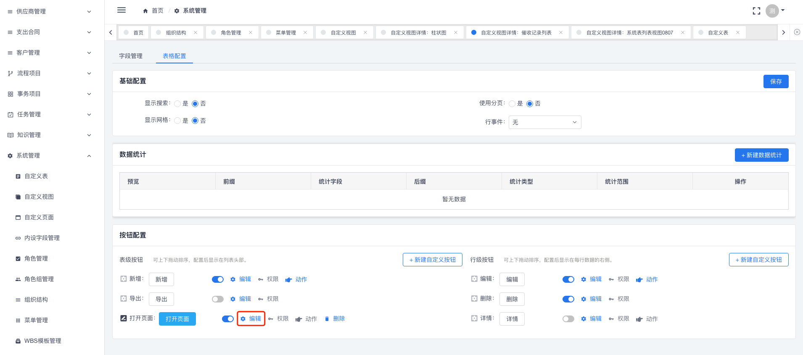Toggle the 行级 编辑 switch
The width and height of the screenshot is (803, 355).
tap(568, 279)
